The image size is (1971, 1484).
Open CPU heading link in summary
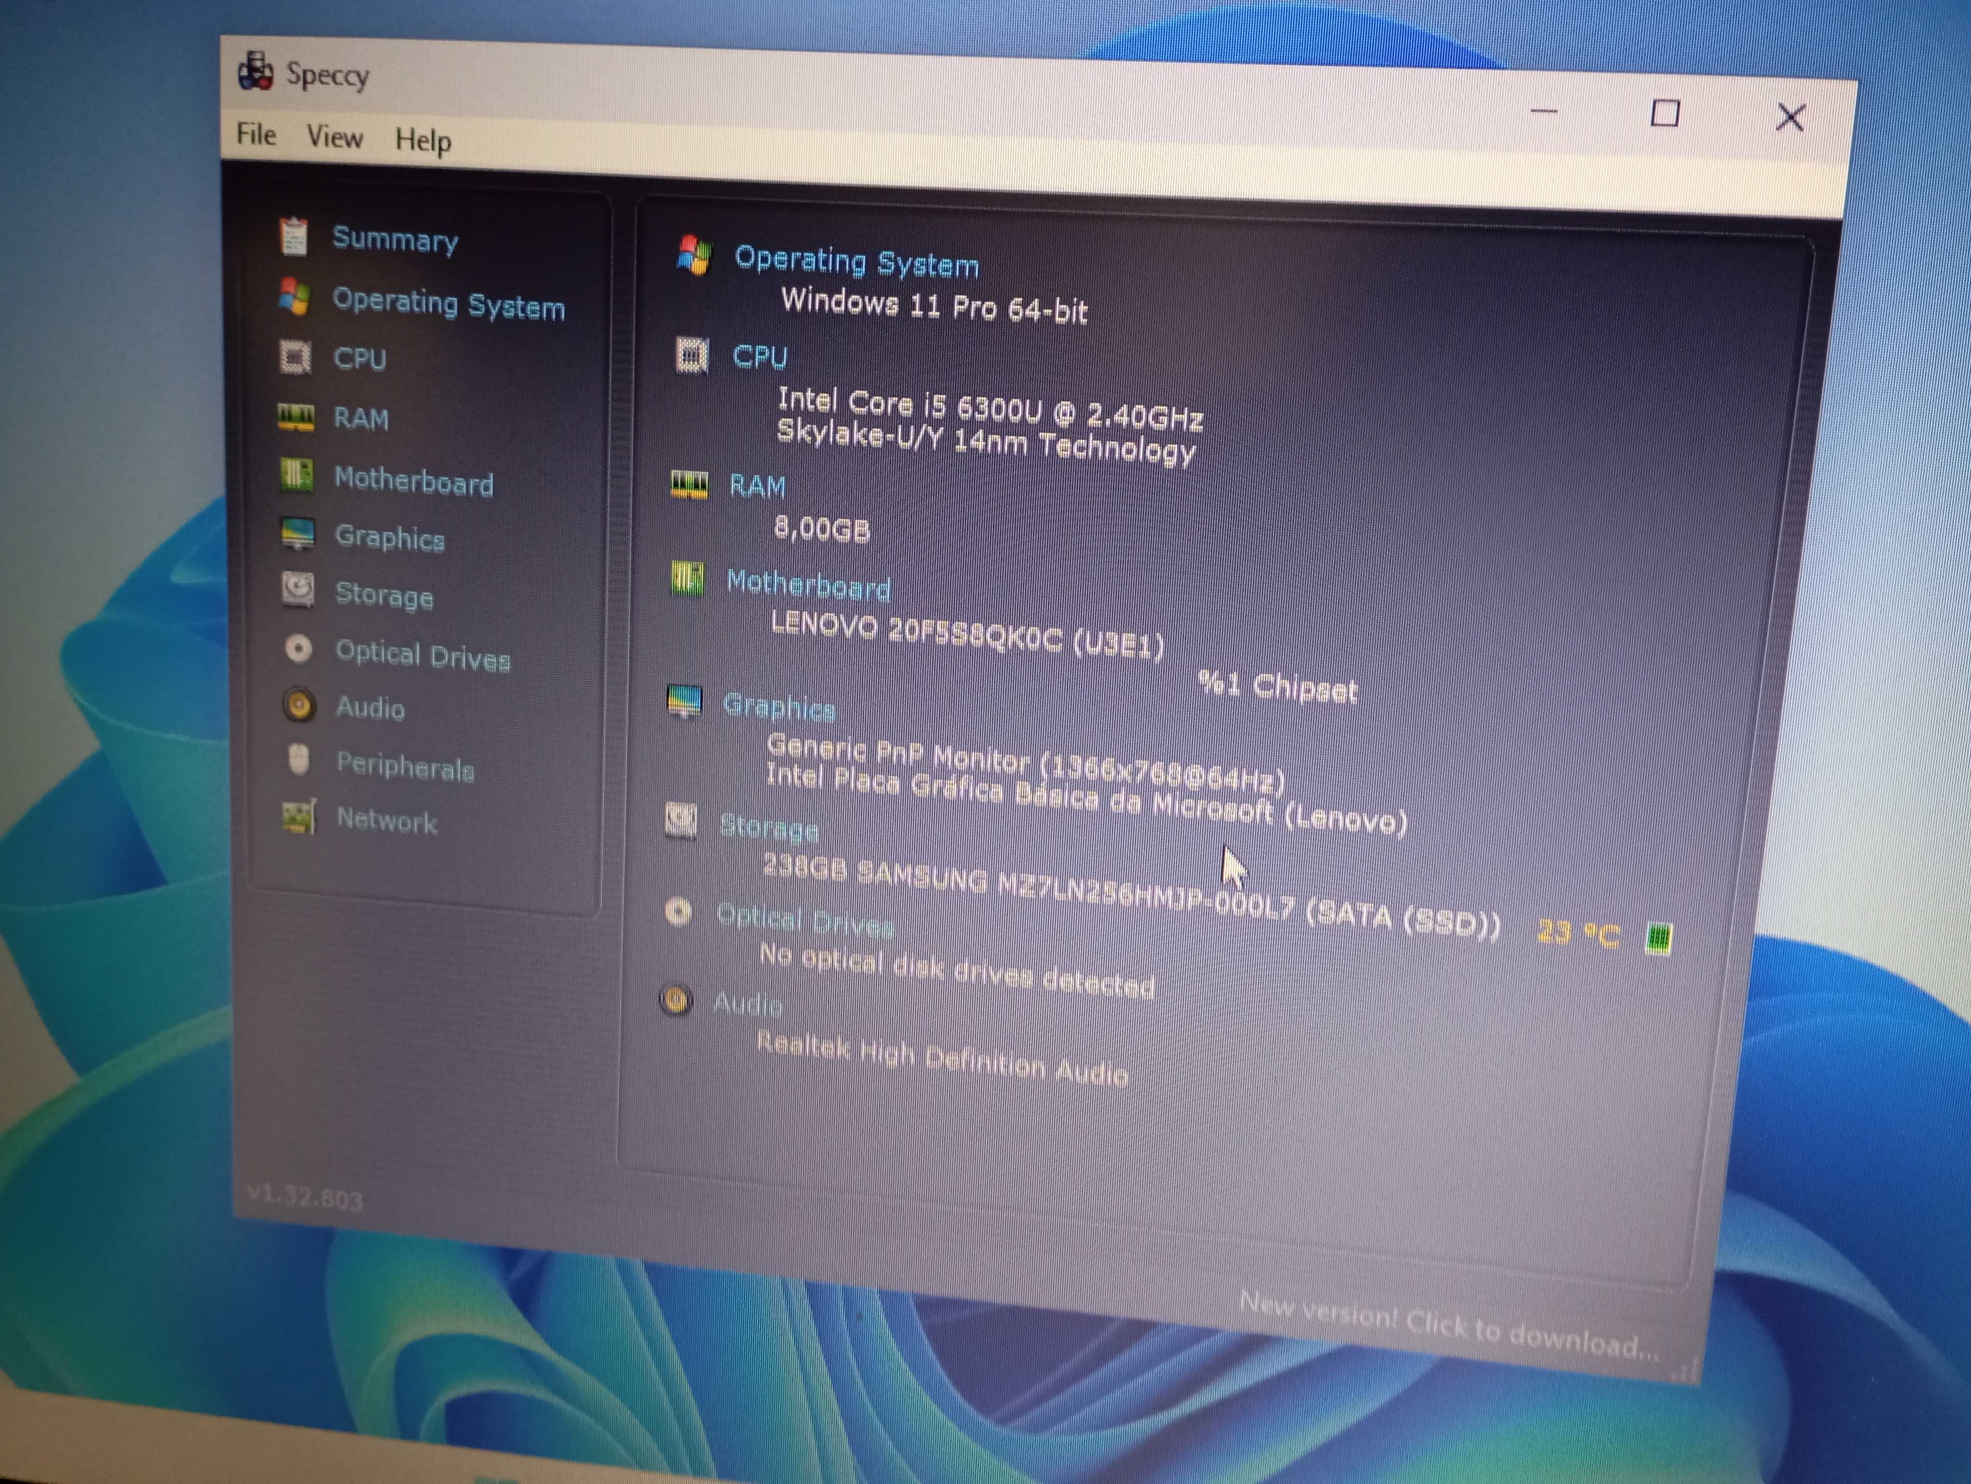(760, 357)
